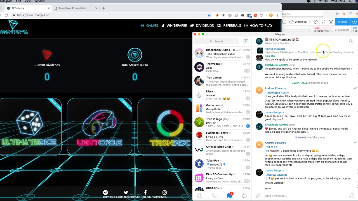Open TronVegas chat

[x=222, y=67]
